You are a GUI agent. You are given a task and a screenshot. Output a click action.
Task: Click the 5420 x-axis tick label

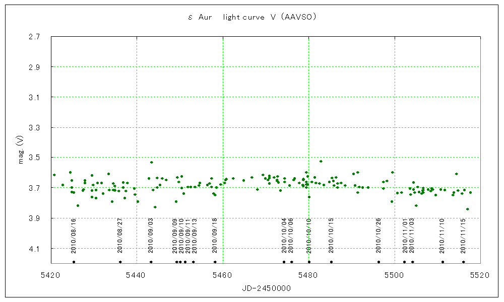pyautogui.click(x=50, y=275)
